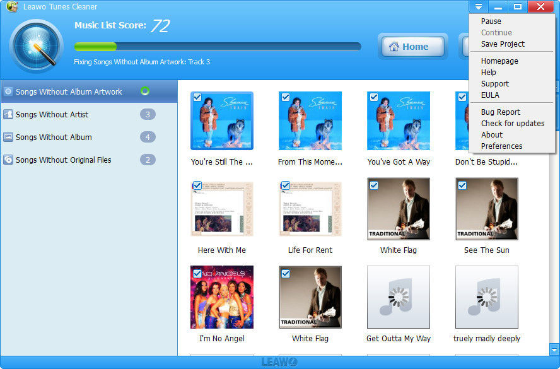
Task: Open the About menu item
Action: tap(491, 134)
